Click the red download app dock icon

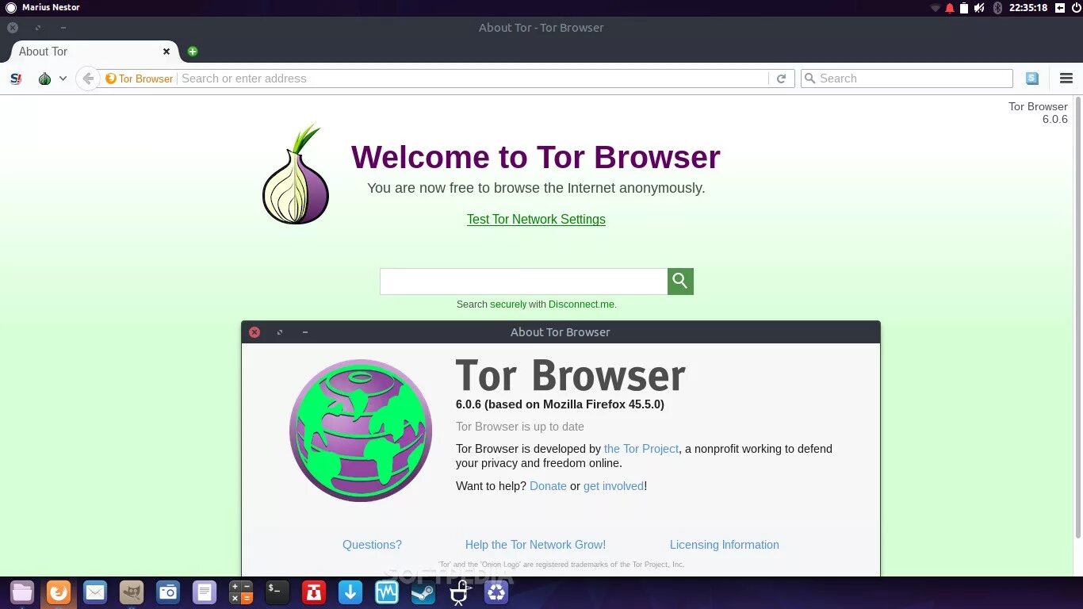(x=314, y=592)
